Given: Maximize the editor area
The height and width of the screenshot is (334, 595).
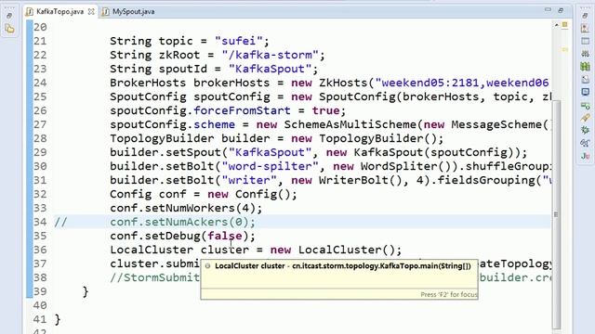Looking at the screenshot, I should [x=561, y=10].
